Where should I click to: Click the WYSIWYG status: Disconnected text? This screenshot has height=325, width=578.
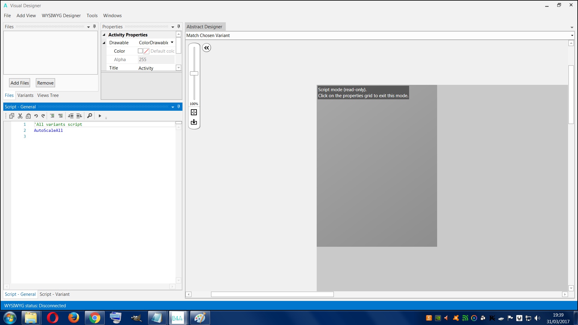(x=35, y=306)
